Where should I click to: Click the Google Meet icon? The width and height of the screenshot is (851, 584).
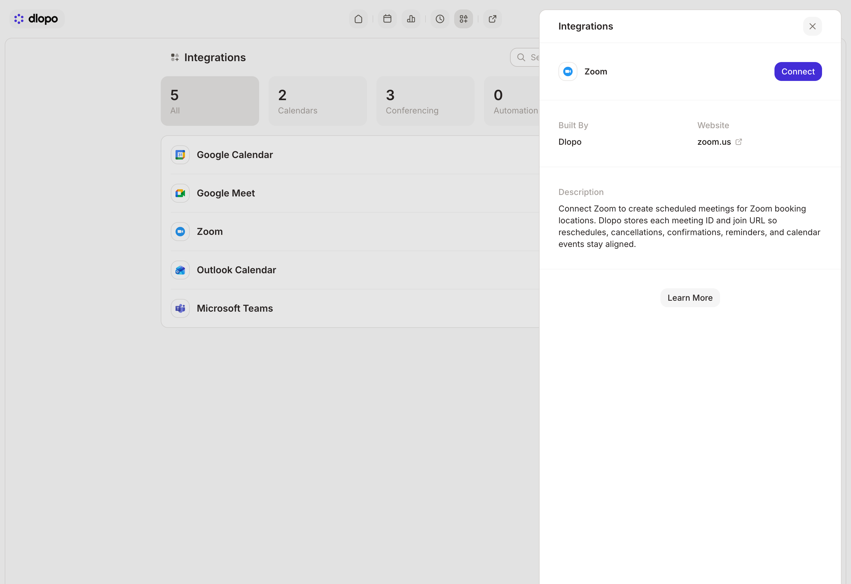[180, 193]
